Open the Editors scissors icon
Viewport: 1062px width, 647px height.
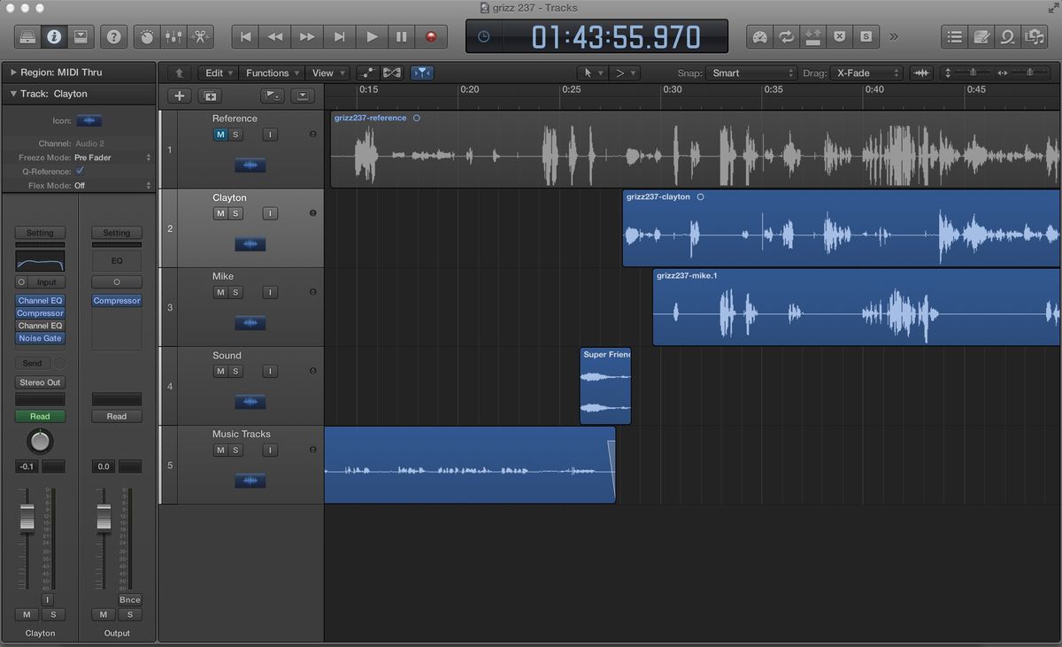199,38
